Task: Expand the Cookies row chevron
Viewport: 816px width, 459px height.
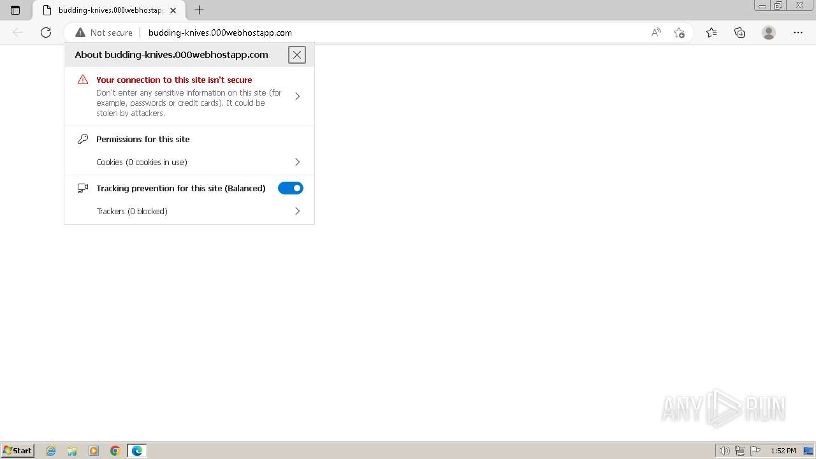Action: (297, 162)
